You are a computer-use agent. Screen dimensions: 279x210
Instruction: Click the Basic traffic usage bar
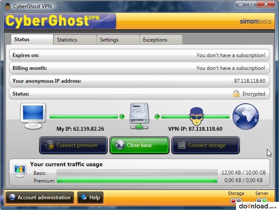137,172
